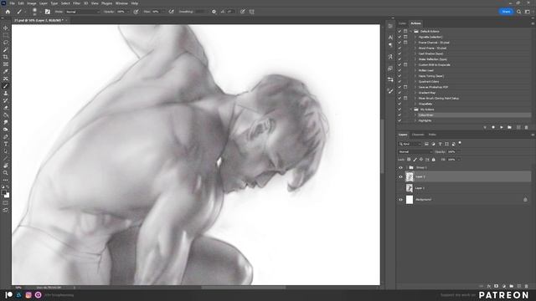Select the Brush tool in the toolbox

(x=6, y=86)
